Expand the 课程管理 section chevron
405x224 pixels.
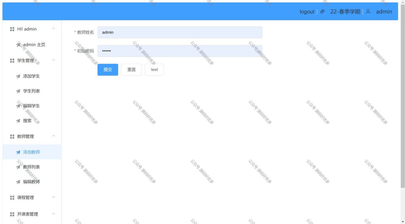(53, 197)
